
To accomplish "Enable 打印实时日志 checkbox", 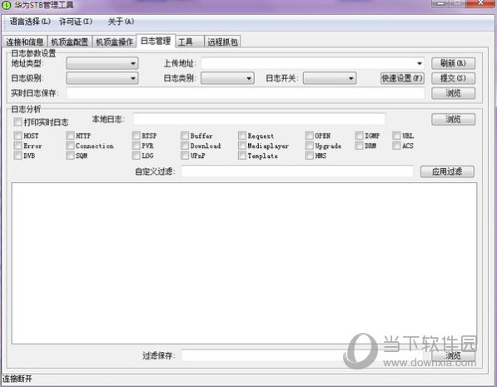I will pos(18,122).
